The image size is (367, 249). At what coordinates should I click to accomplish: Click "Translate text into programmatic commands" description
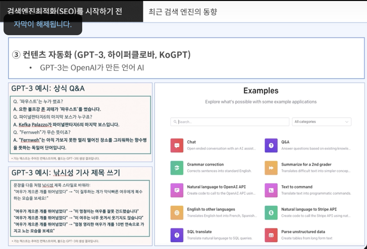[x=316, y=193]
